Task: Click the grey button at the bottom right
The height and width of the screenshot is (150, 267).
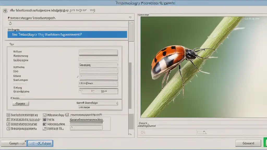Action: point(248,143)
